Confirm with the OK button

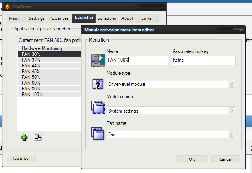pyautogui.click(x=192, y=159)
